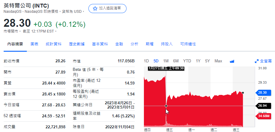Click the +0.03 (+0.12%) price change

pyautogui.click(x=59, y=24)
